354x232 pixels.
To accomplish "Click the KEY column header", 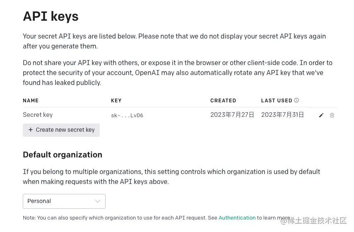I will tap(116, 101).
